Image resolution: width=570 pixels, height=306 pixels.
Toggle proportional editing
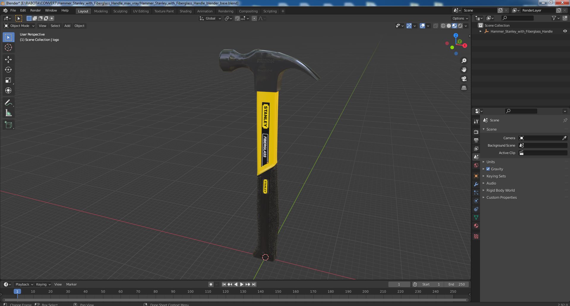tap(254, 18)
